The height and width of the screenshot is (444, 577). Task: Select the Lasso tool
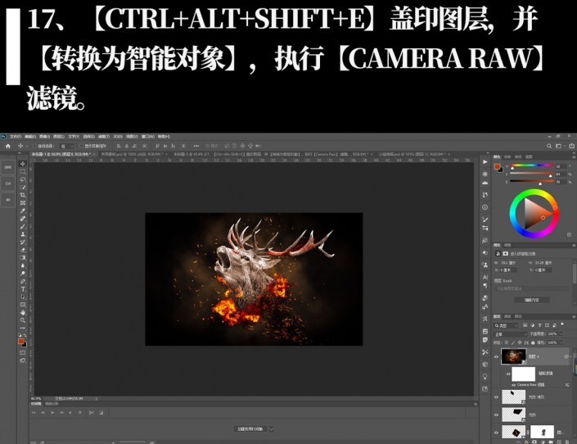pyautogui.click(x=23, y=179)
